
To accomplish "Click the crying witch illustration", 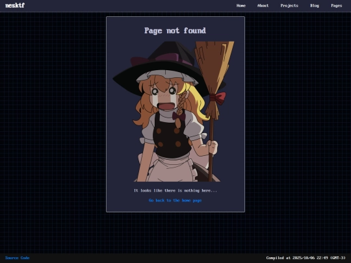I will point(174,112).
